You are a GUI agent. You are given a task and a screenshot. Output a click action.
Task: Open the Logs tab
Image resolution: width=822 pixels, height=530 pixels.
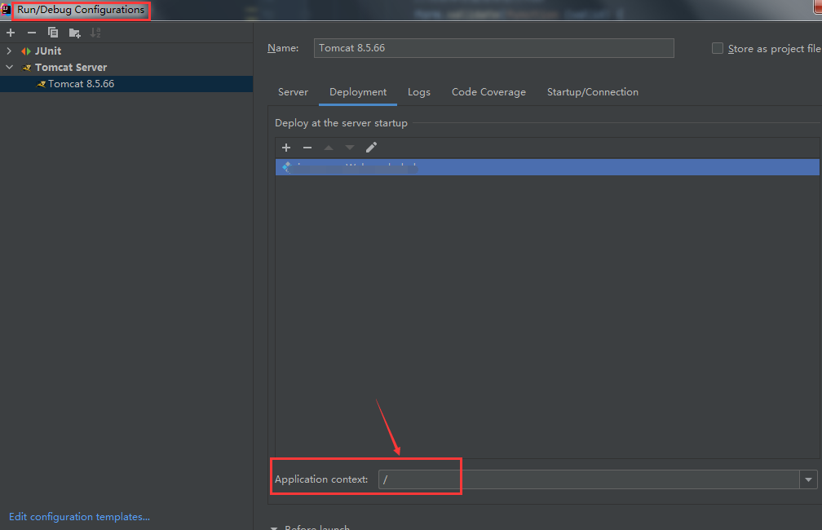(x=419, y=92)
